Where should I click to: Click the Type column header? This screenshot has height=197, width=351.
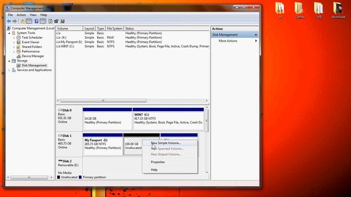click(100, 28)
